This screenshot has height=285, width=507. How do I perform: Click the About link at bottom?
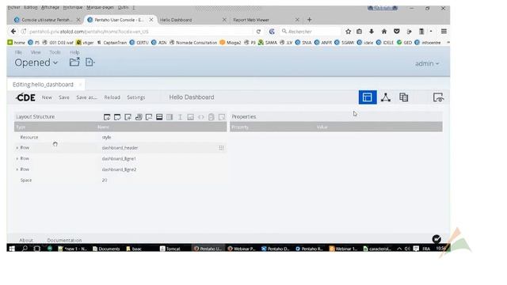26,241
